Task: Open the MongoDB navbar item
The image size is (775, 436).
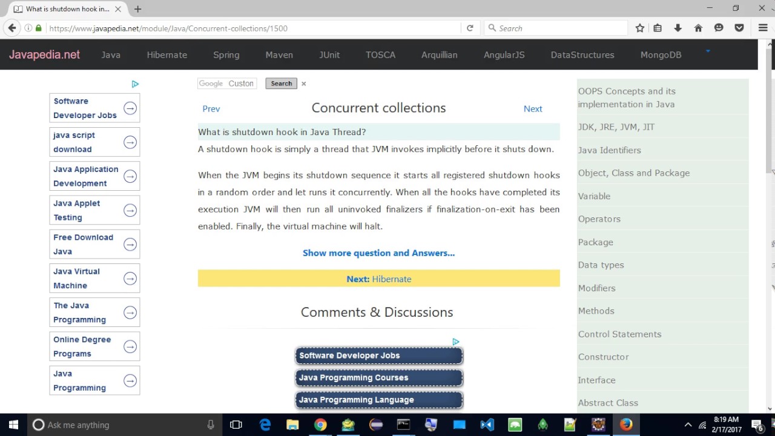Action: pos(661,54)
